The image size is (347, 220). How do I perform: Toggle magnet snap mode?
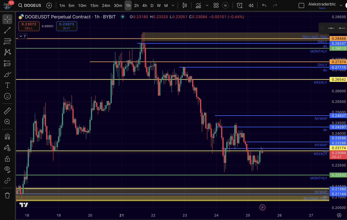point(7,137)
